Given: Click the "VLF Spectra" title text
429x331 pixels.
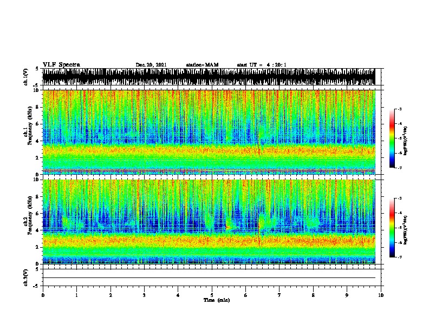Looking at the screenshot, I should click(x=61, y=65).
